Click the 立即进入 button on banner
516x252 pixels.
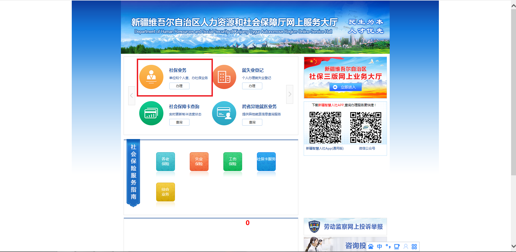pos(345,87)
